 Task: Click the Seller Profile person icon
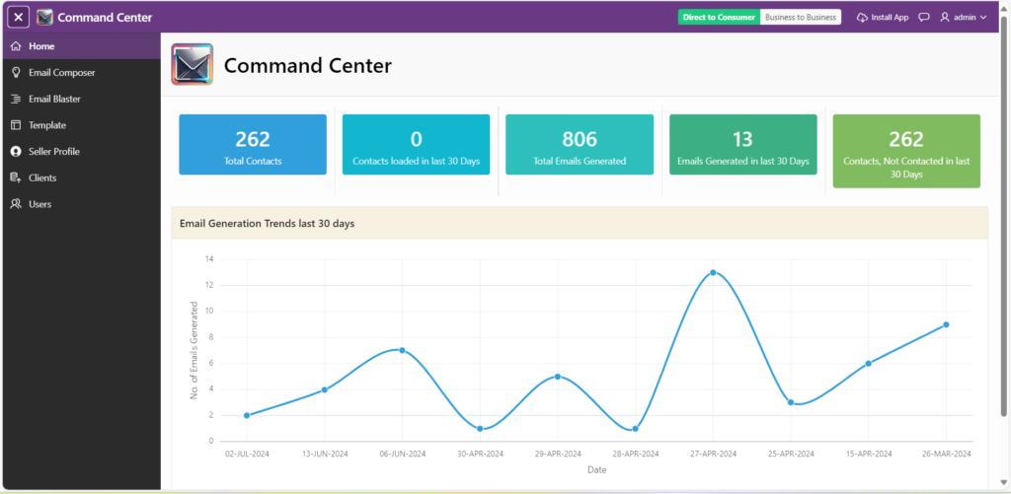click(x=16, y=152)
